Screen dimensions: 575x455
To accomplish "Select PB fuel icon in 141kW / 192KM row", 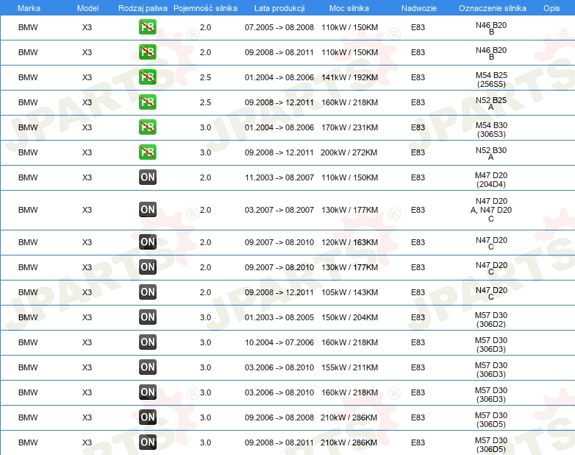I will 147,77.
